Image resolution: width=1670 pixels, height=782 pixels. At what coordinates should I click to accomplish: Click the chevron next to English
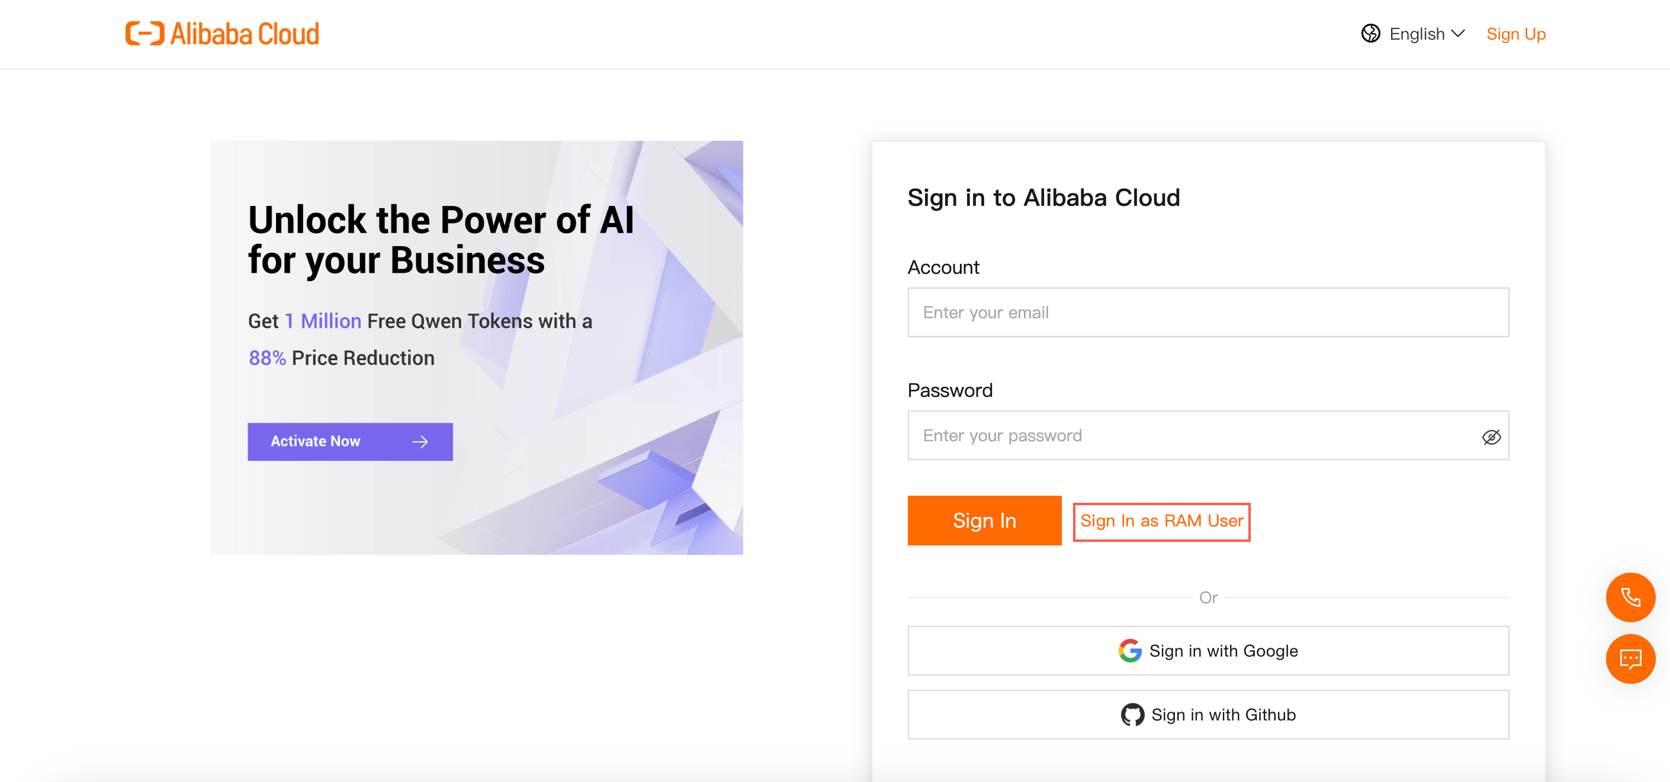tap(1458, 34)
